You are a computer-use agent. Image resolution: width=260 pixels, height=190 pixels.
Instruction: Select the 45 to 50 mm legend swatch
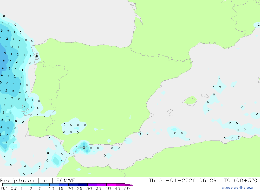pos(121,185)
